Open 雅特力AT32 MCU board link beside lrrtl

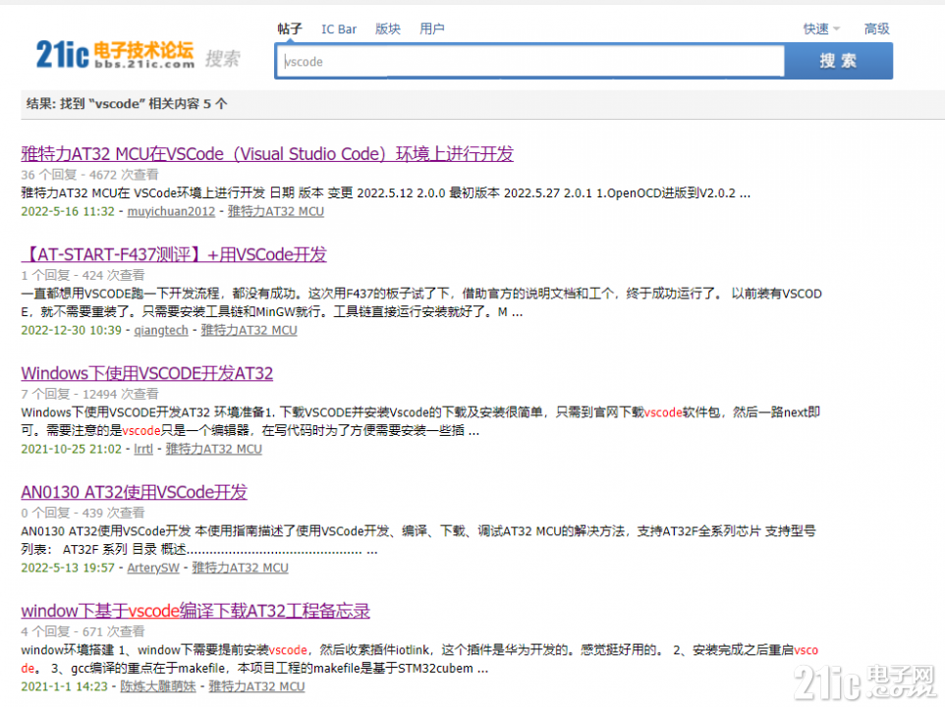(214, 449)
